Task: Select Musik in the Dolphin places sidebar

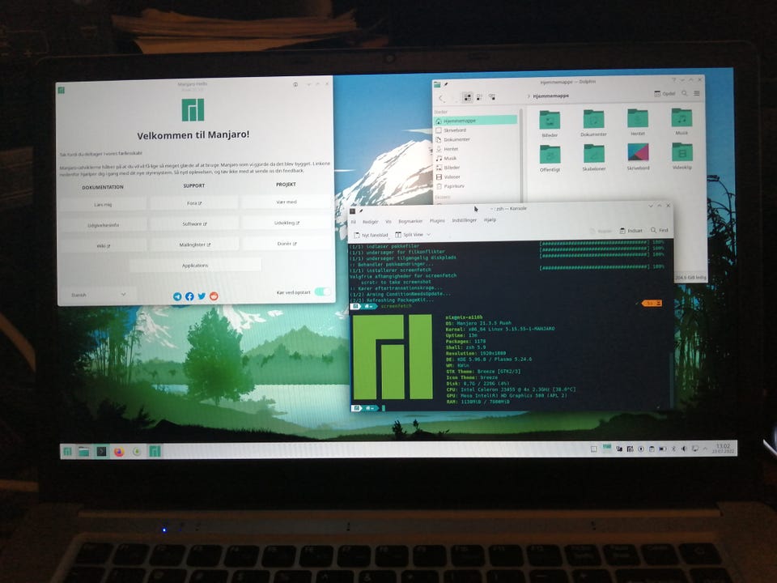Action: pos(475,158)
